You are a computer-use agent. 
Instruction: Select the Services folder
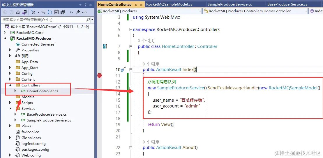pos(28,108)
